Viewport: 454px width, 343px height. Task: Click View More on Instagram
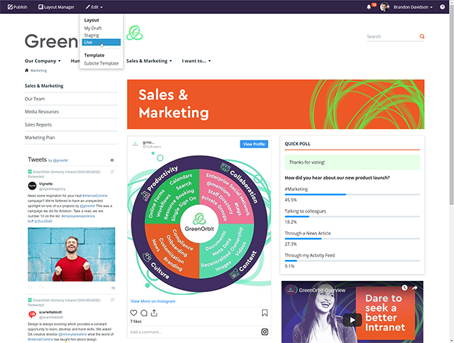(x=153, y=301)
